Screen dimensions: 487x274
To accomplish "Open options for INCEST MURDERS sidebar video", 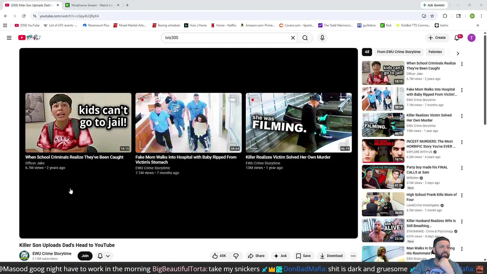I will pyautogui.click(x=462, y=142).
